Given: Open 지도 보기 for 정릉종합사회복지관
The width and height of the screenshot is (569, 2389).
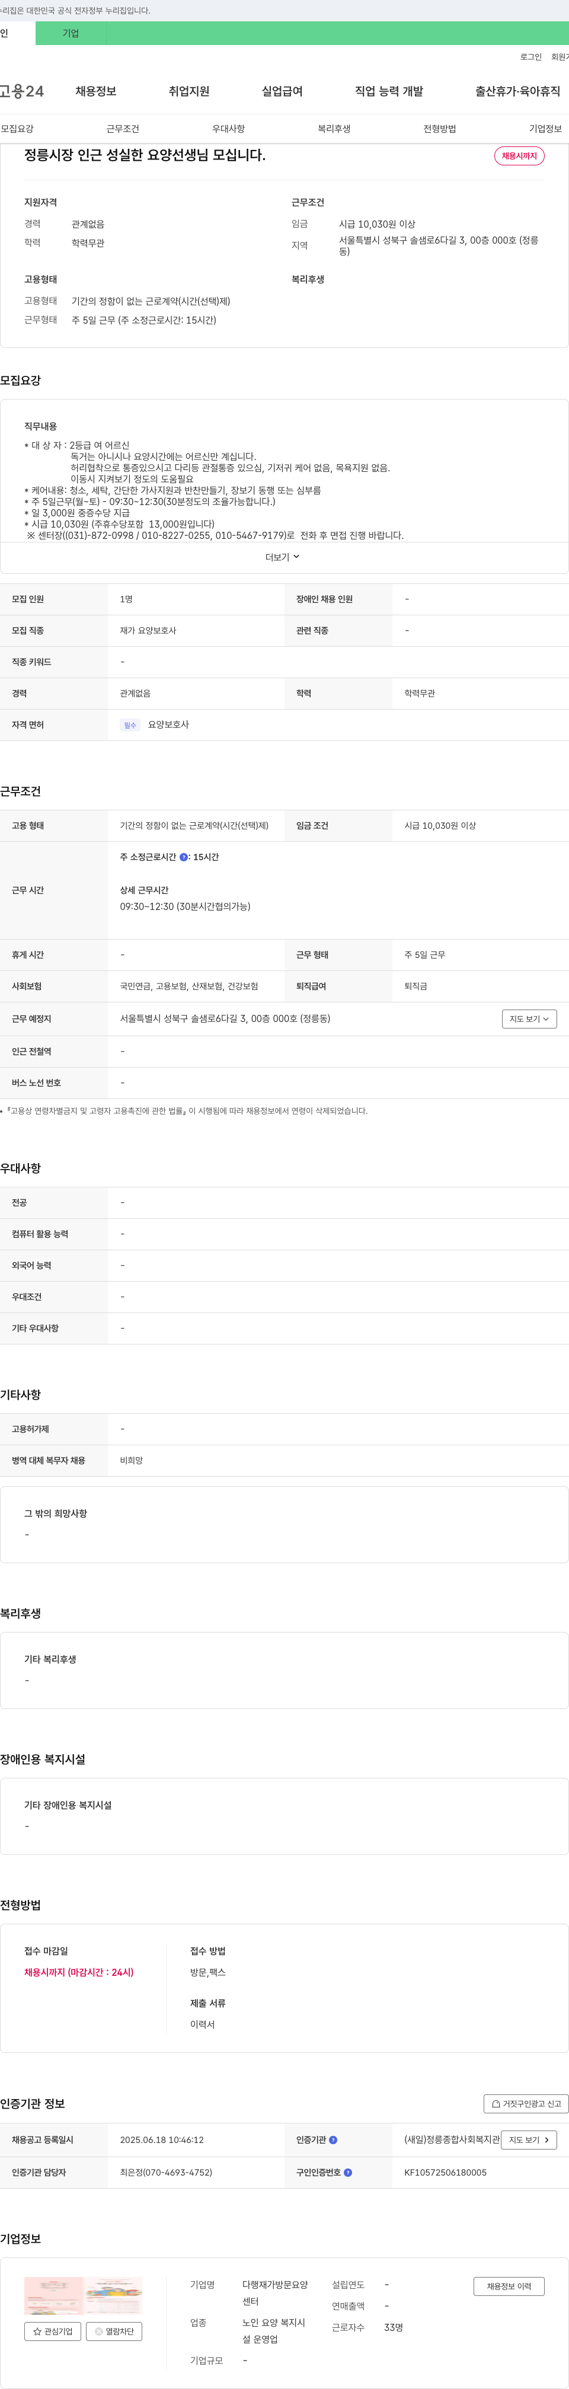Looking at the screenshot, I should click(528, 2141).
